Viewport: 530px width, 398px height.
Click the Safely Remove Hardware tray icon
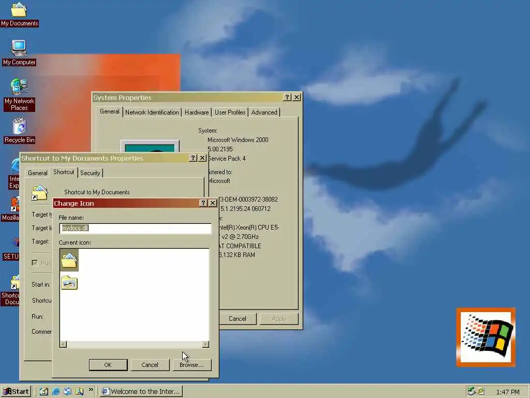[472, 391]
